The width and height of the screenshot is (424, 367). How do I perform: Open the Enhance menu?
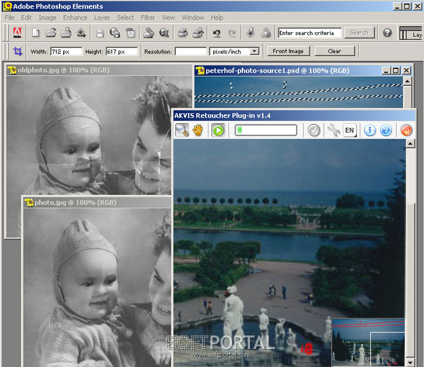pyautogui.click(x=75, y=18)
